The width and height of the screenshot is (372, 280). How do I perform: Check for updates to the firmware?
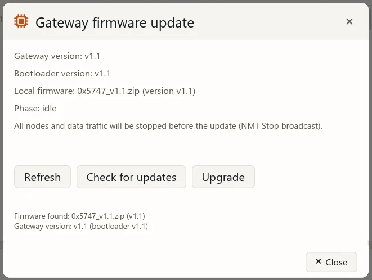coord(131,177)
